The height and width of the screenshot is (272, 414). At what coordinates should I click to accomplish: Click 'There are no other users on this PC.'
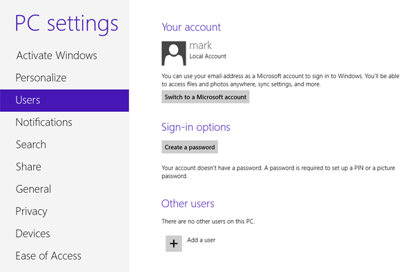208,222
